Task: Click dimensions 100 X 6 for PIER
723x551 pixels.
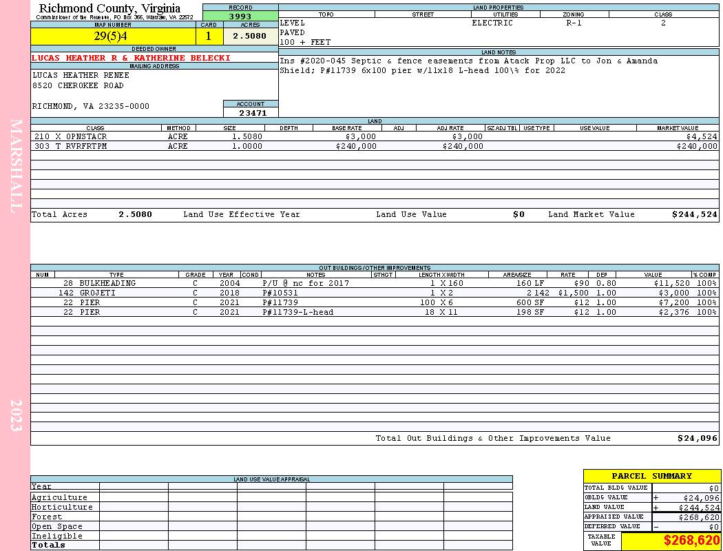Action: tap(436, 303)
